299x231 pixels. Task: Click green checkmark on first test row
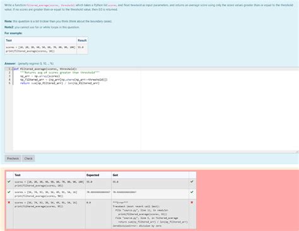(9, 182)
